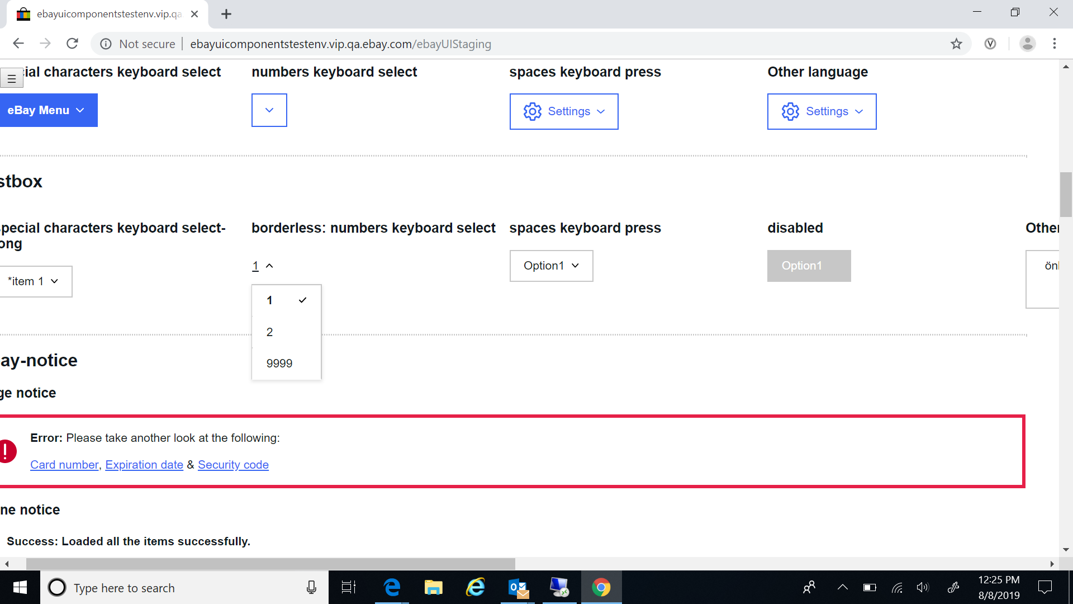The image size is (1073, 604).
Task: Open the Option1 dropdown under spaces keyboard press
Action: pos(550,266)
